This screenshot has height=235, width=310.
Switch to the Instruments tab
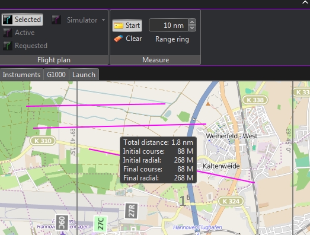tap(21, 75)
